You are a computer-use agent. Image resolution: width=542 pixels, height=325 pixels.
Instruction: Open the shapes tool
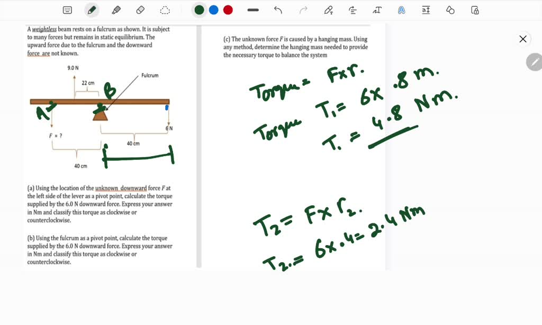(450, 10)
